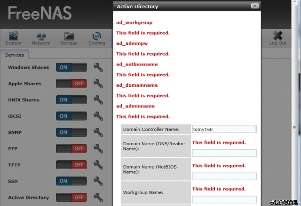Screen dimensions: 301x206
Task: Turn on Apple Shares service
Action: (71, 83)
